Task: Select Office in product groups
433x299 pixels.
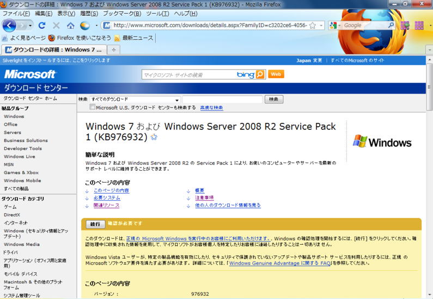Action: [x=10, y=124]
